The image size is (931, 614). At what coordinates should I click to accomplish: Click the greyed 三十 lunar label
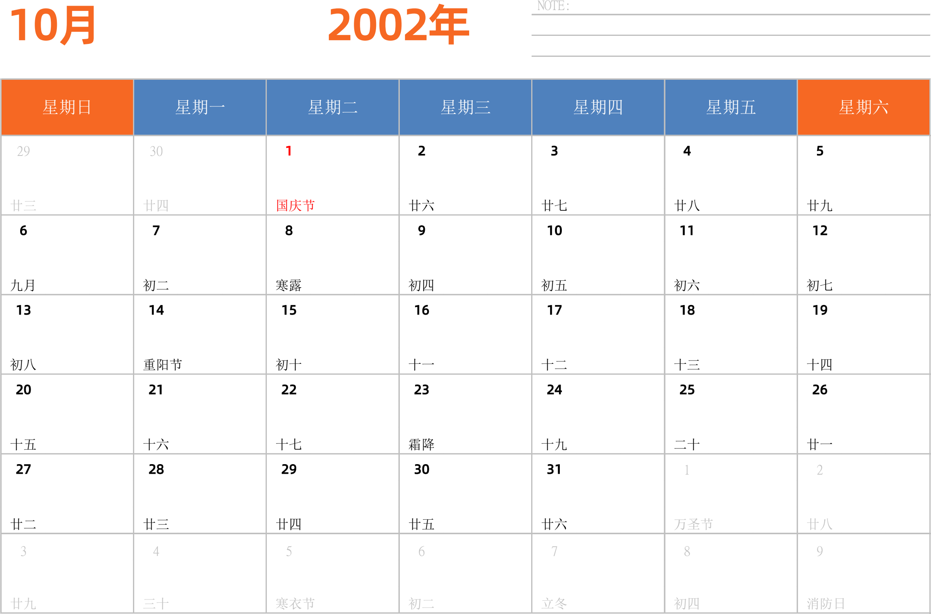coord(156,604)
